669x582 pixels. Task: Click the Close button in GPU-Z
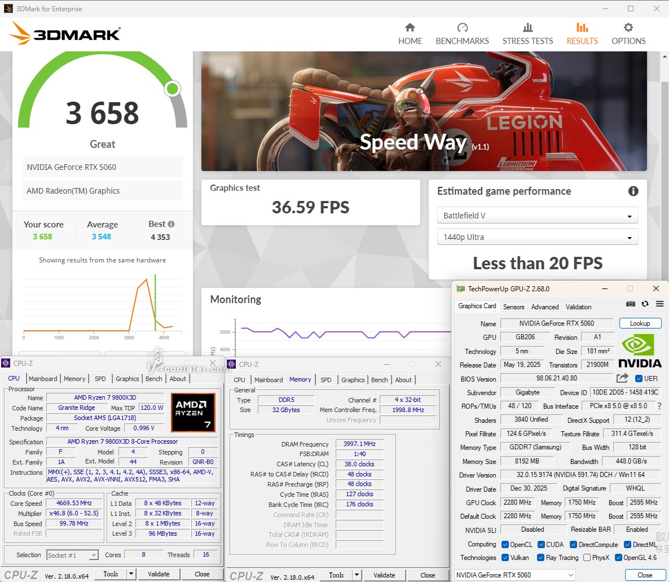click(x=645, y=575)
